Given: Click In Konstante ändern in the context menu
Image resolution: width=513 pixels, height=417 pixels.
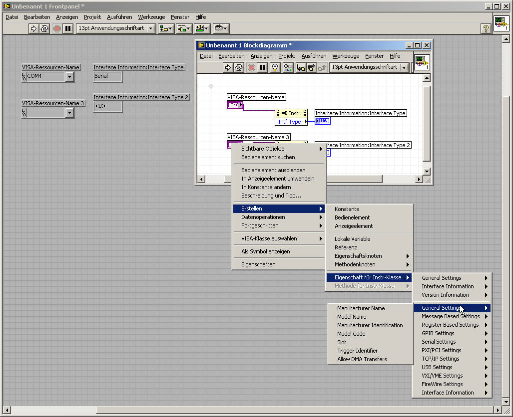Looking at the screenshot, I should pyautogui.click(x=266, y=187).
